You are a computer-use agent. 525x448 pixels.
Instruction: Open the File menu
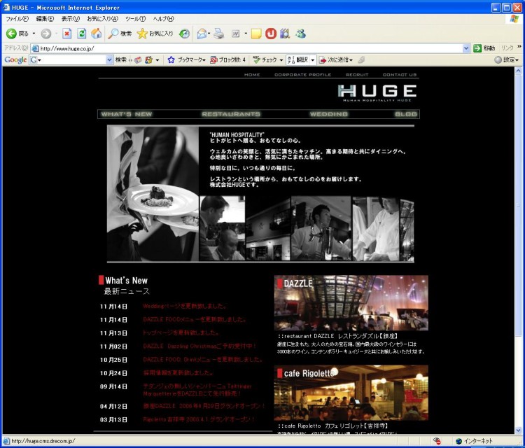(17, 19)
